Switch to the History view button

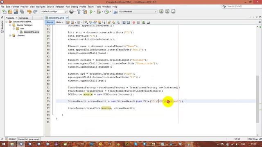[59, 22]
